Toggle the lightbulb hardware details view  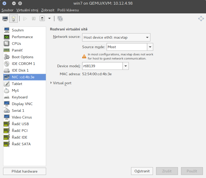(x=13, y=19)
